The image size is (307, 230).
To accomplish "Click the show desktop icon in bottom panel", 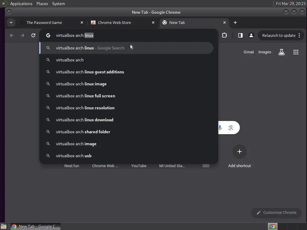I will tap(4, 226).
